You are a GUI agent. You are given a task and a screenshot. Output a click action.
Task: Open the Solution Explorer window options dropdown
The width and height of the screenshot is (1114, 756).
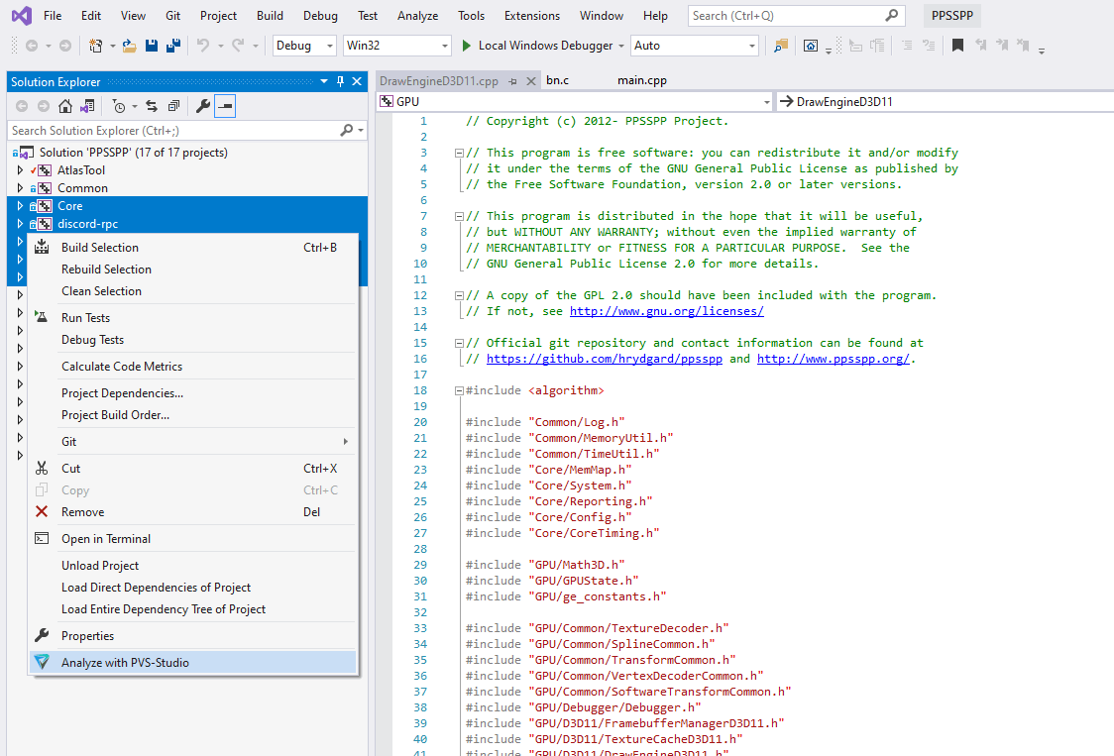[x=324, y=81]
